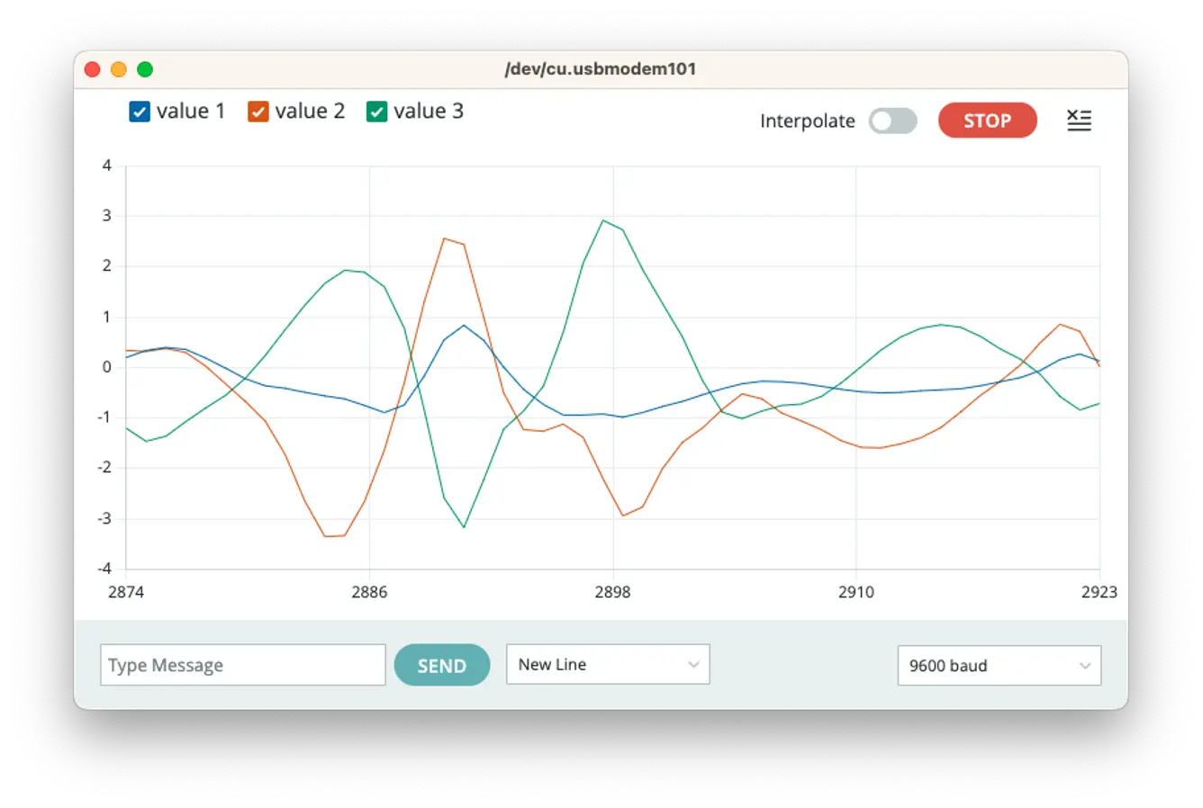The image size is (1203, 808).
Task: Hide the orange value 2 series
Action: [x=258, y=112]
